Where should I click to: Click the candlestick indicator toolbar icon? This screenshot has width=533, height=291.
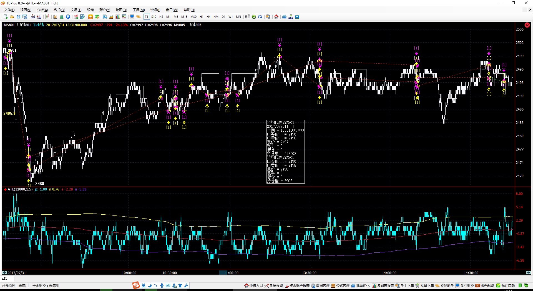47,17
